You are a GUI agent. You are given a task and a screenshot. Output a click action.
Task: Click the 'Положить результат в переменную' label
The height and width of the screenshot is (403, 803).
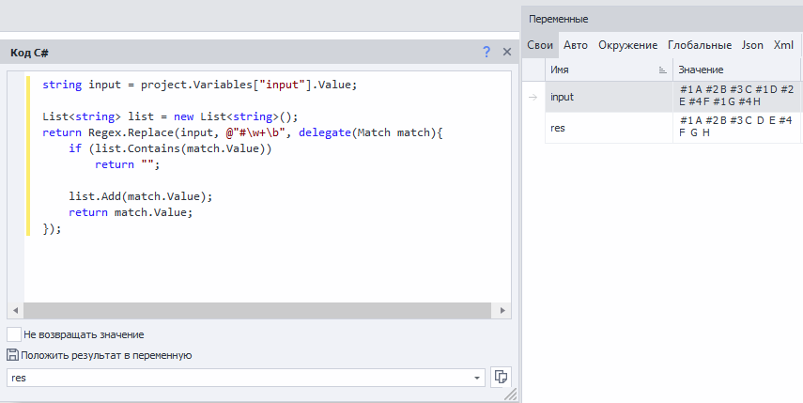(x=106, y=355)
